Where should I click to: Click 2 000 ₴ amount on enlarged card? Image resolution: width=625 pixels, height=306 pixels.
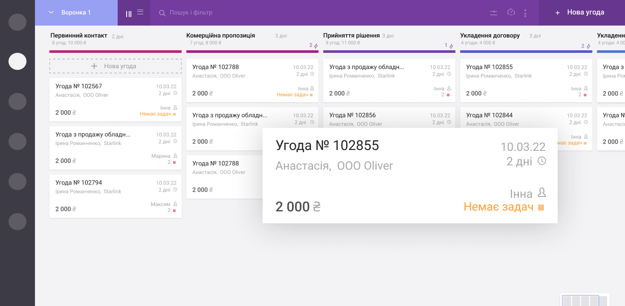click(x=298, y=207)
